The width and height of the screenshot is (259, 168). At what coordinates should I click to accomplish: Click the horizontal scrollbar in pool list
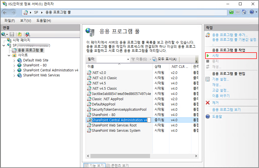[120, 156]
